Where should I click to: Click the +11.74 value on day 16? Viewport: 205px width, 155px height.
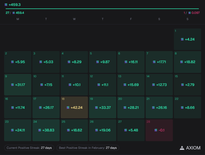(20, 108)
